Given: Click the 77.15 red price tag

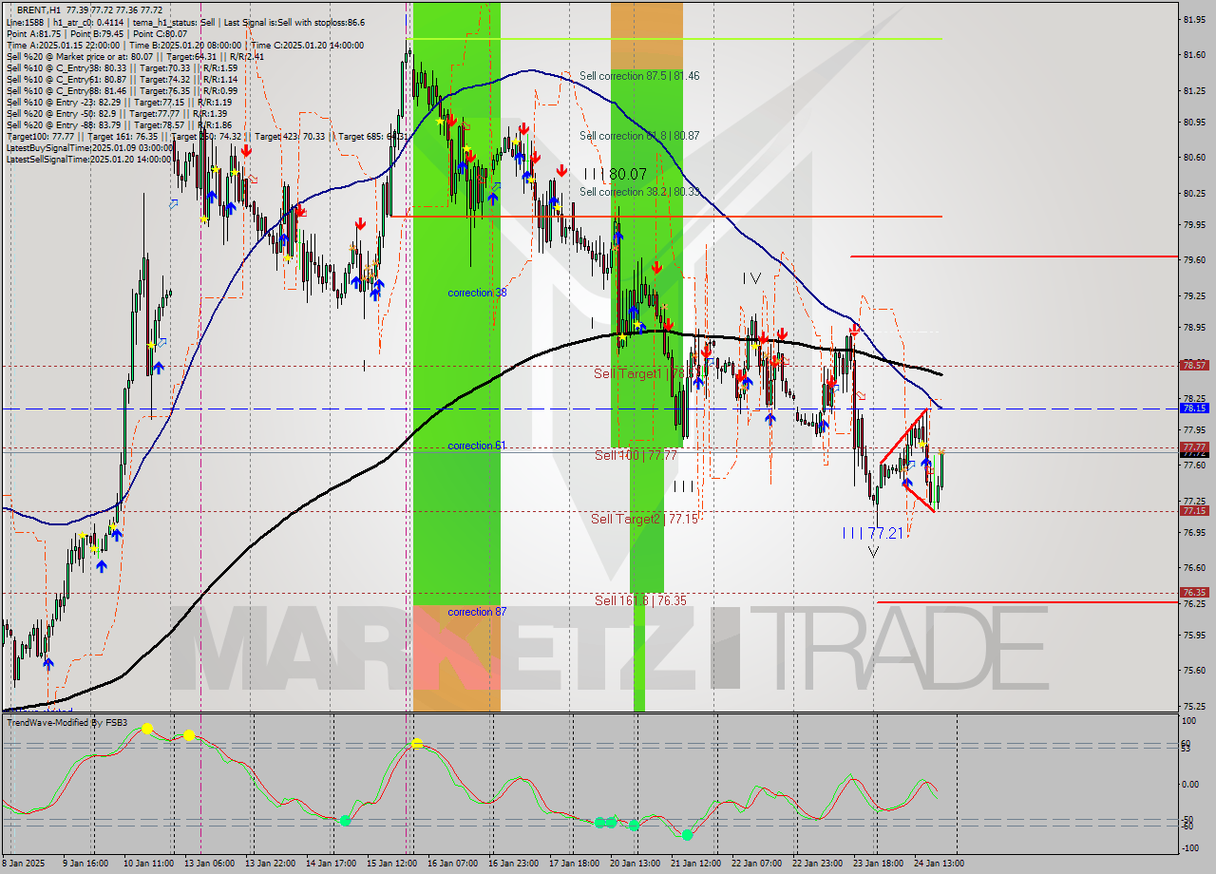Looking at the screenshot, I should (x=1194, y=510).
